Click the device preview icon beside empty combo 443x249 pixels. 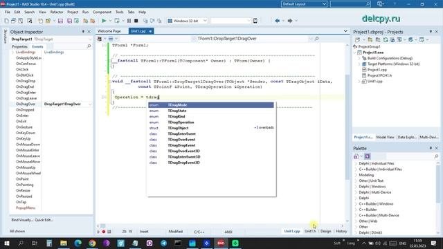point(255,21)
